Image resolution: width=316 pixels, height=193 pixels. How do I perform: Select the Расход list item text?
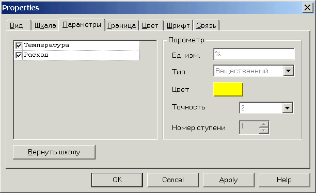36,55
